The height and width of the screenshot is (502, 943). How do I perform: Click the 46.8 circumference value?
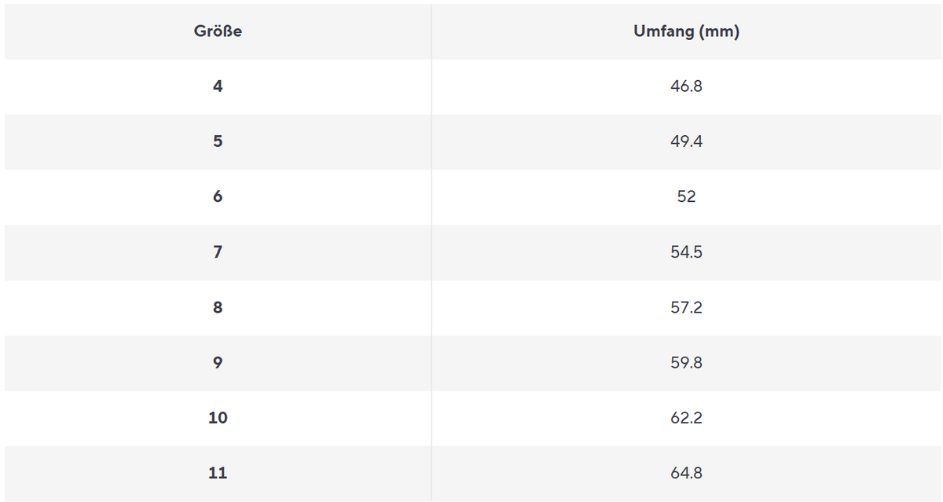[x=686, y=86]
